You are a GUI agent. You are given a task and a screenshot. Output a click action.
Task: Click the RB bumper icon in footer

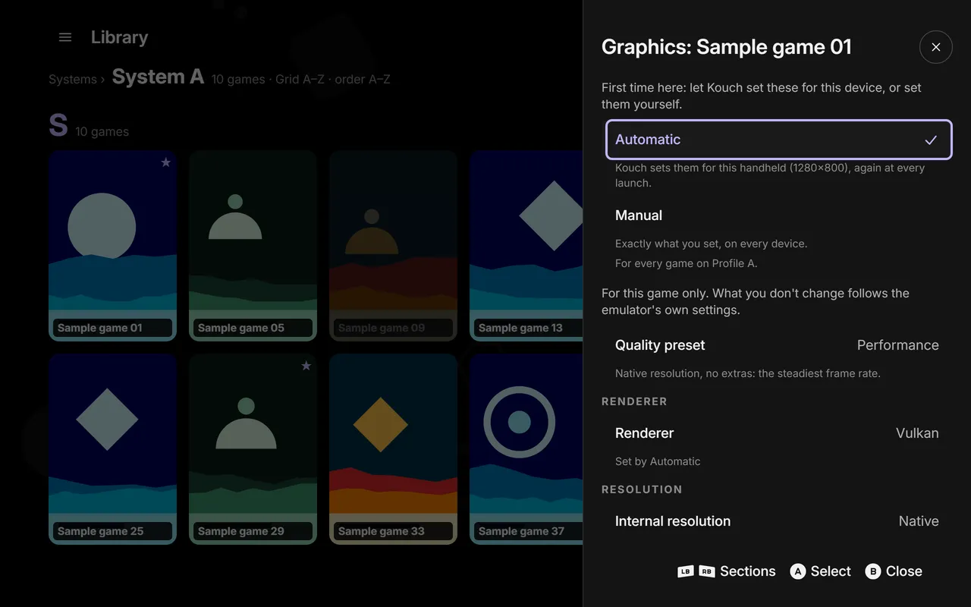(707, 571)
